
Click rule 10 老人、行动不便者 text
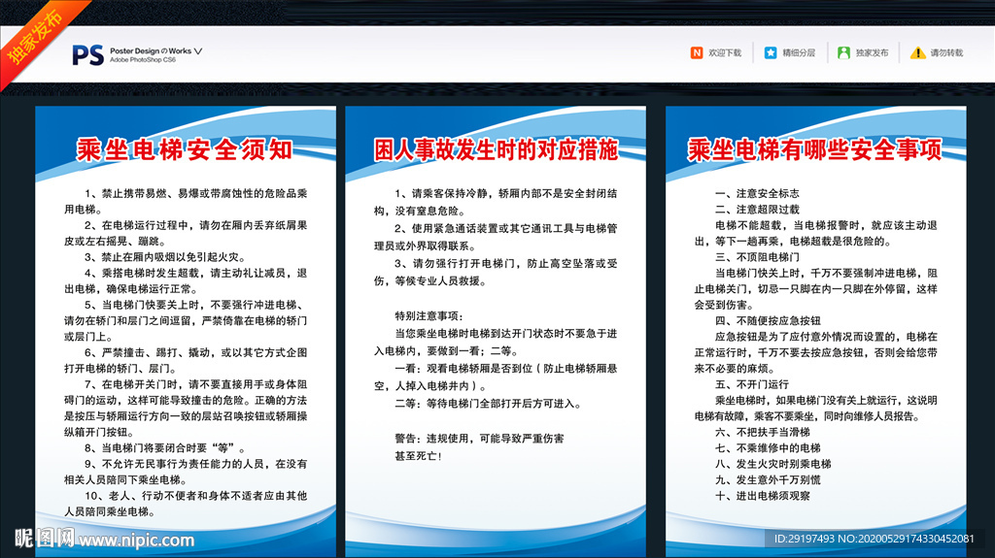tap(186, 504)
